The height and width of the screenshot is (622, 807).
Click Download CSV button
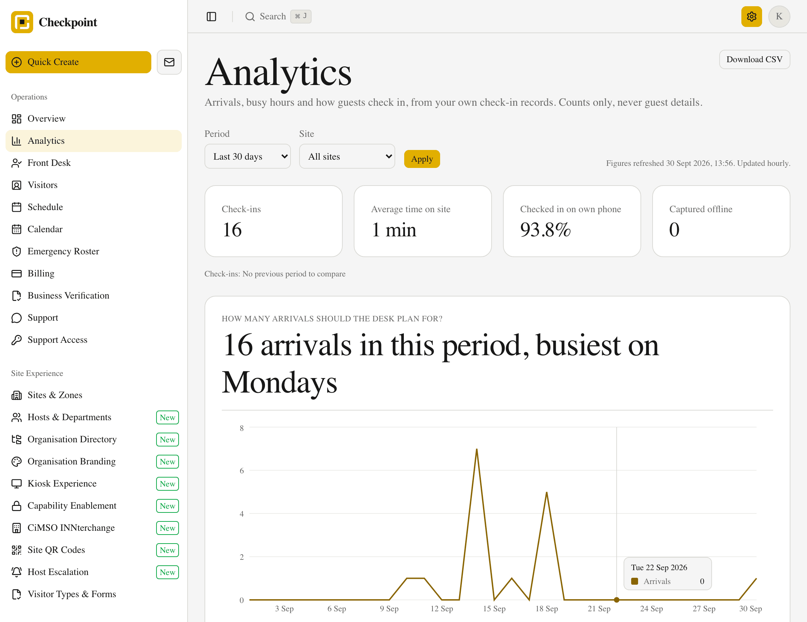coord(754,59)
